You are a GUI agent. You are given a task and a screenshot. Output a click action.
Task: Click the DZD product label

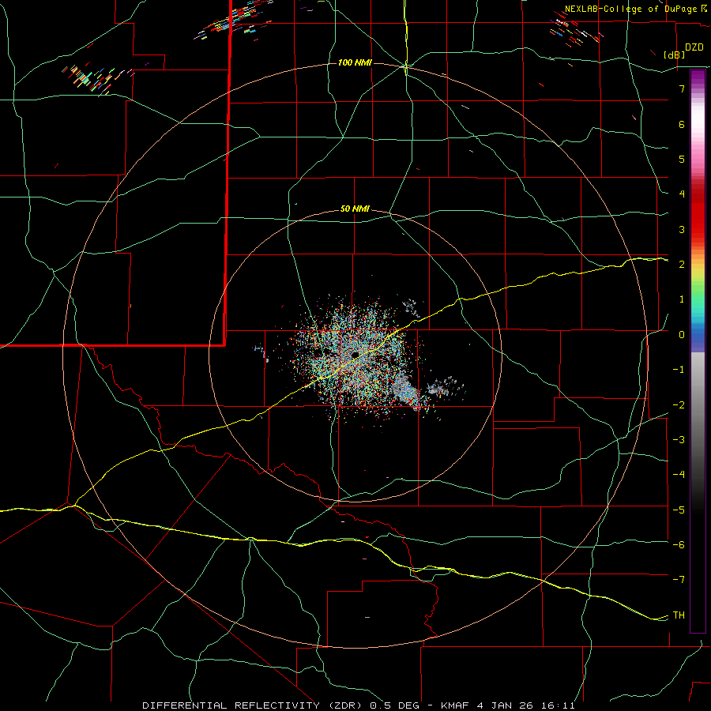[694, 47]
